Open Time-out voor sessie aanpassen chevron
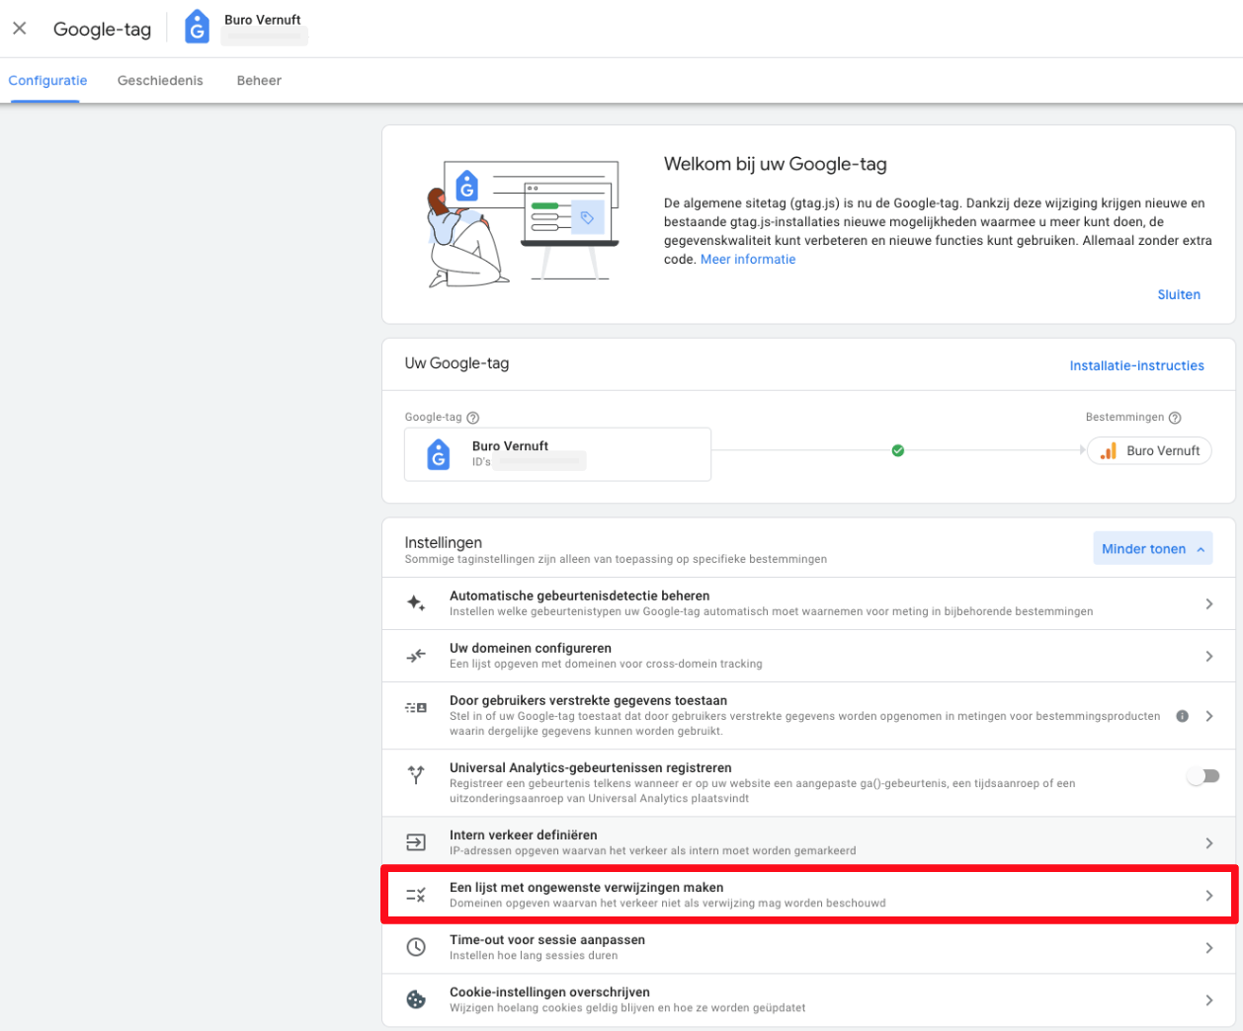 [1208, 947]
